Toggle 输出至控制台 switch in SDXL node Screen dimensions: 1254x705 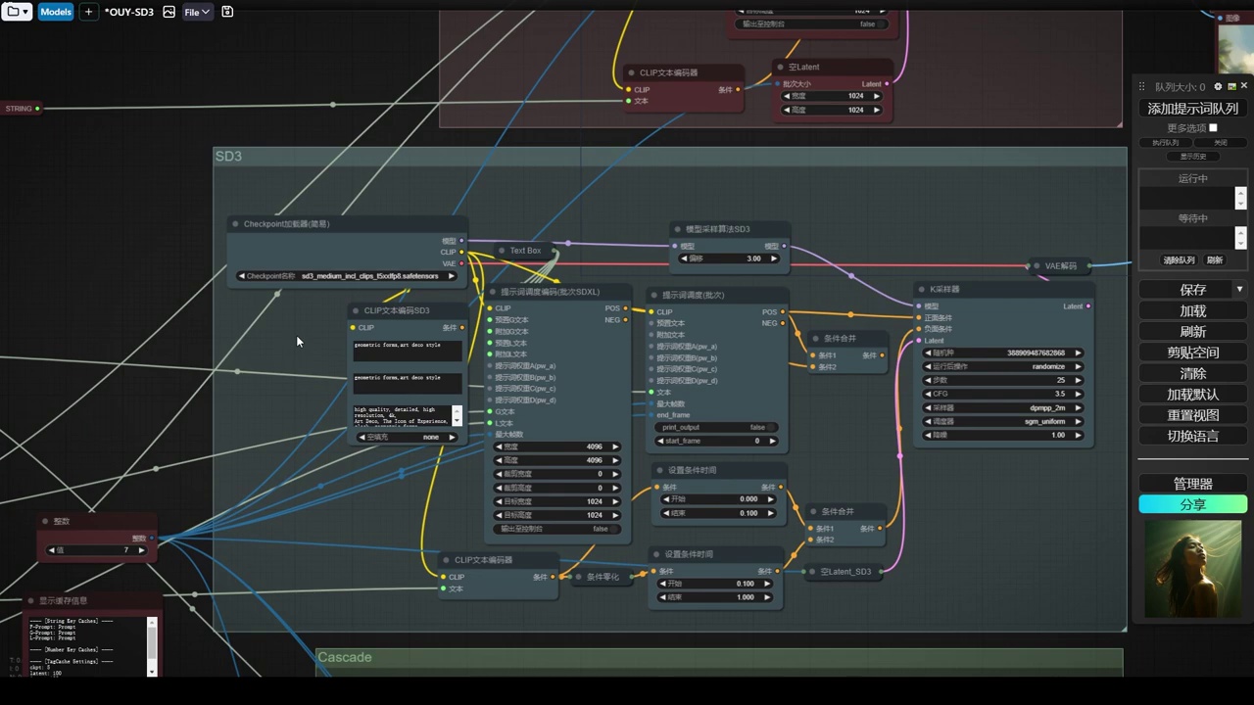[x=555, y=529]
